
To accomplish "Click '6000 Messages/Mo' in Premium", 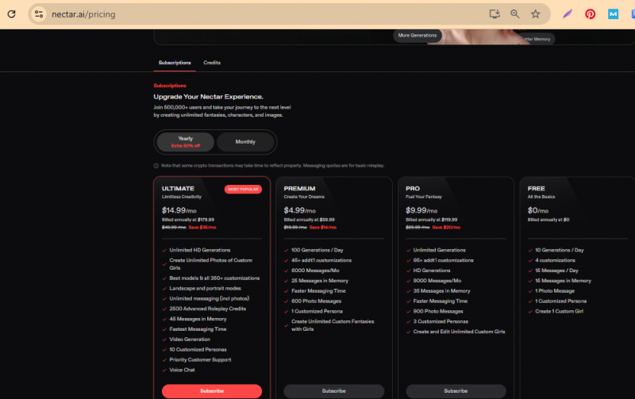I will [315, 270].
